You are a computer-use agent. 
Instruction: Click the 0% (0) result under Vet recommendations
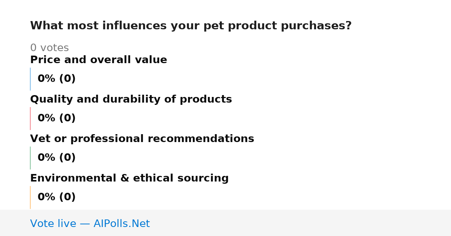click(56, 158)
